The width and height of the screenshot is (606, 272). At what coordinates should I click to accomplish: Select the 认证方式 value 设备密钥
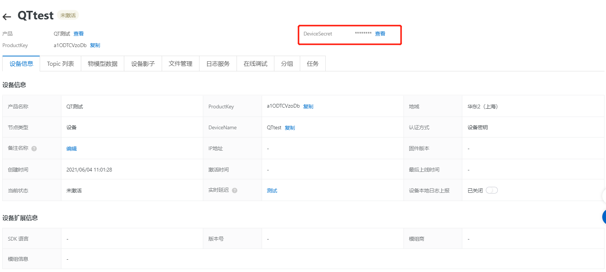click(x=477, y=127)
